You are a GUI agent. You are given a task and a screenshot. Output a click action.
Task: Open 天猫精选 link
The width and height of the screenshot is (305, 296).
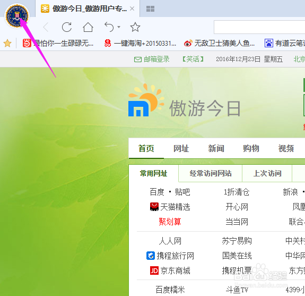(x=175, y=207)
